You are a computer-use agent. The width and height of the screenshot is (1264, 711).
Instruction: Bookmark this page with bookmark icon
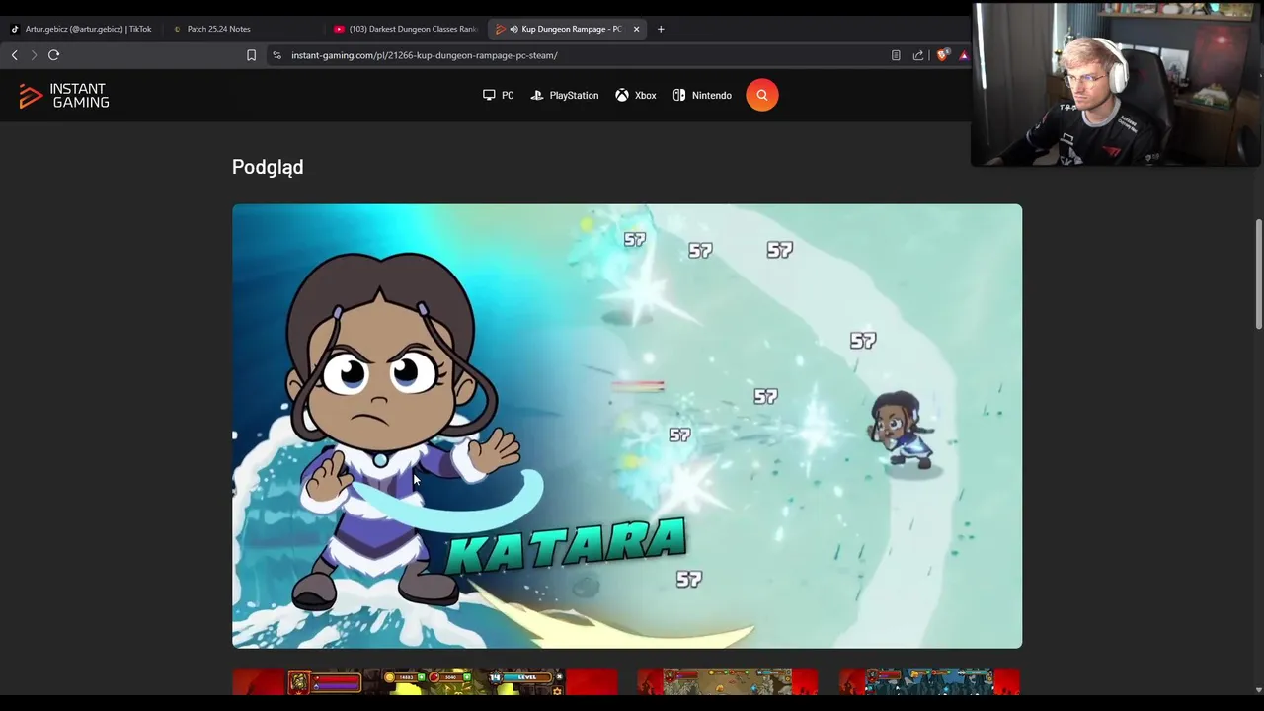(x=251, y=55)
